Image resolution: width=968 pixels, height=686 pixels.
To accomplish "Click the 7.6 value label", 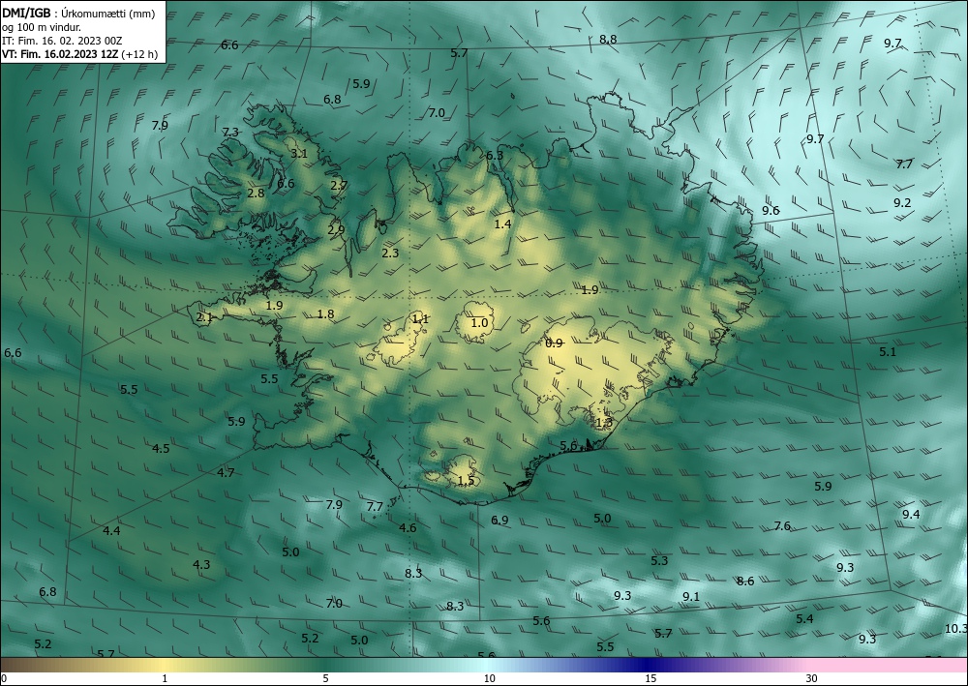I will 782,526.
